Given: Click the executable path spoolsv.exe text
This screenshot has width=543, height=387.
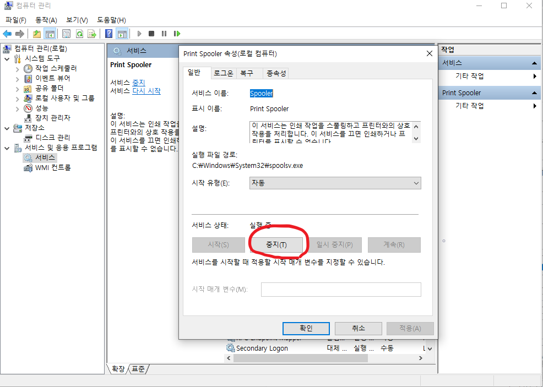Looking at the screenshot, I should [247, 166].
